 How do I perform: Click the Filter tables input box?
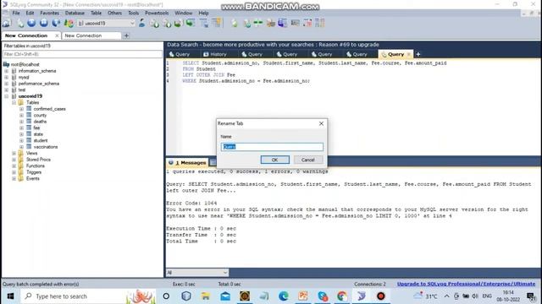tap(82, 54)
